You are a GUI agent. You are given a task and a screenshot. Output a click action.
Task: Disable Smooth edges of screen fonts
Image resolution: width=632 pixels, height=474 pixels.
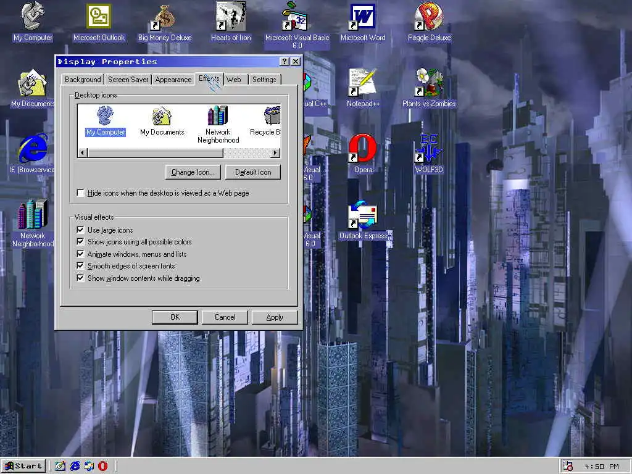[126, 266]
